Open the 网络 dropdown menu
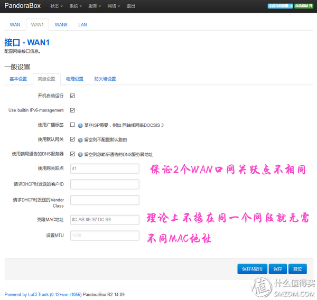The image size is (317, 300). click(114, 6)
